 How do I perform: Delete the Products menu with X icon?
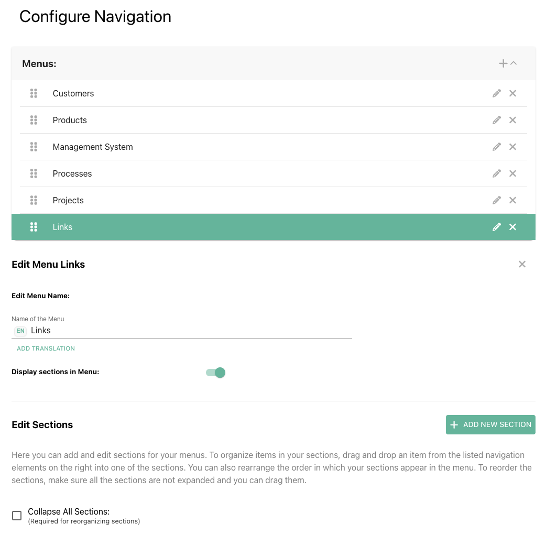pyautogui.click(x=513, y=120)
